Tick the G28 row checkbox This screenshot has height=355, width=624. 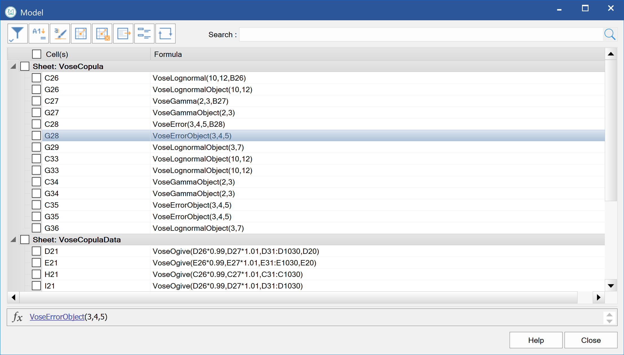pos(36,136)
